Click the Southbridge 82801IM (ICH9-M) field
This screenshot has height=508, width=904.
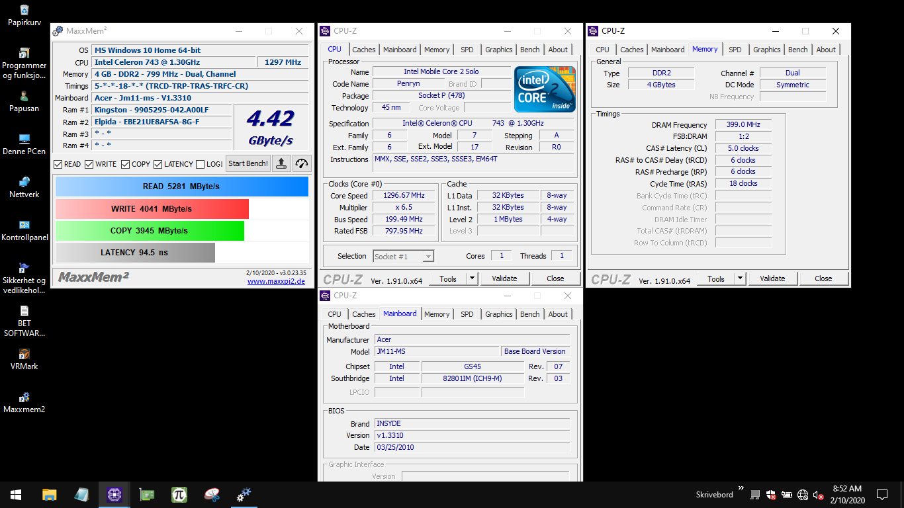click(473, 378)
